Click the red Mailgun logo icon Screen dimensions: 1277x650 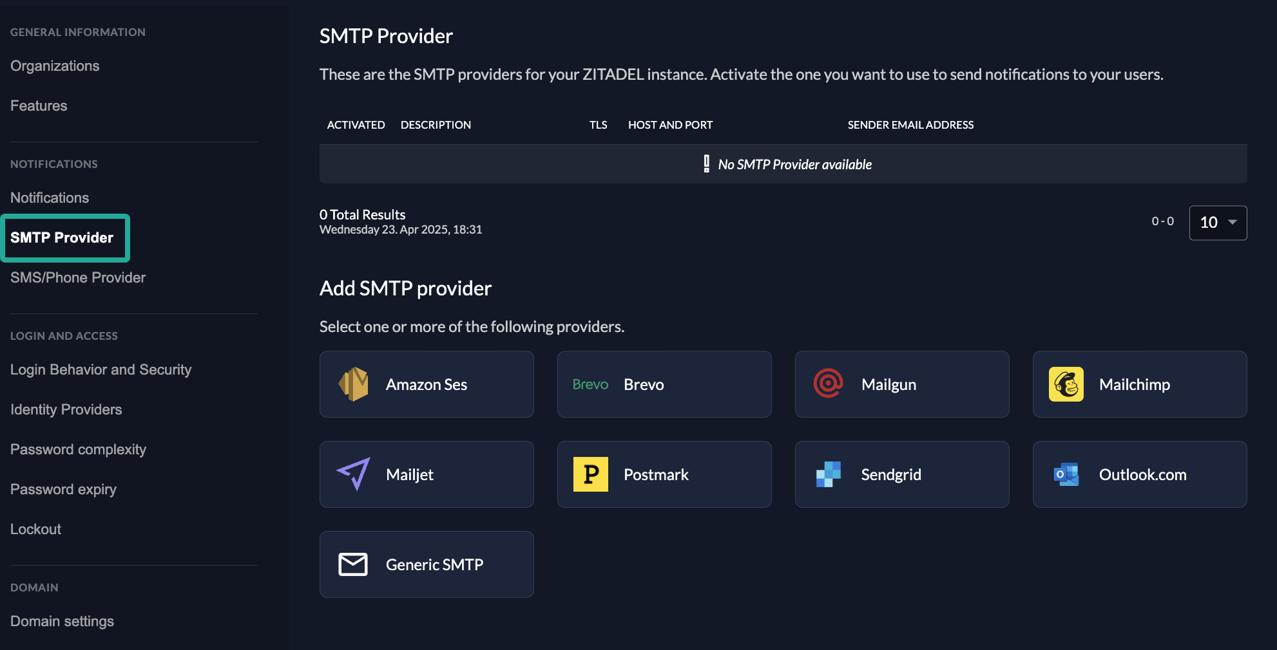coord(828,384)
